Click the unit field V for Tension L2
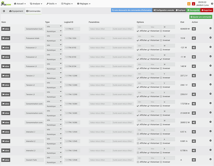Screen dimensions: 214x166 (x=169, y=83)
